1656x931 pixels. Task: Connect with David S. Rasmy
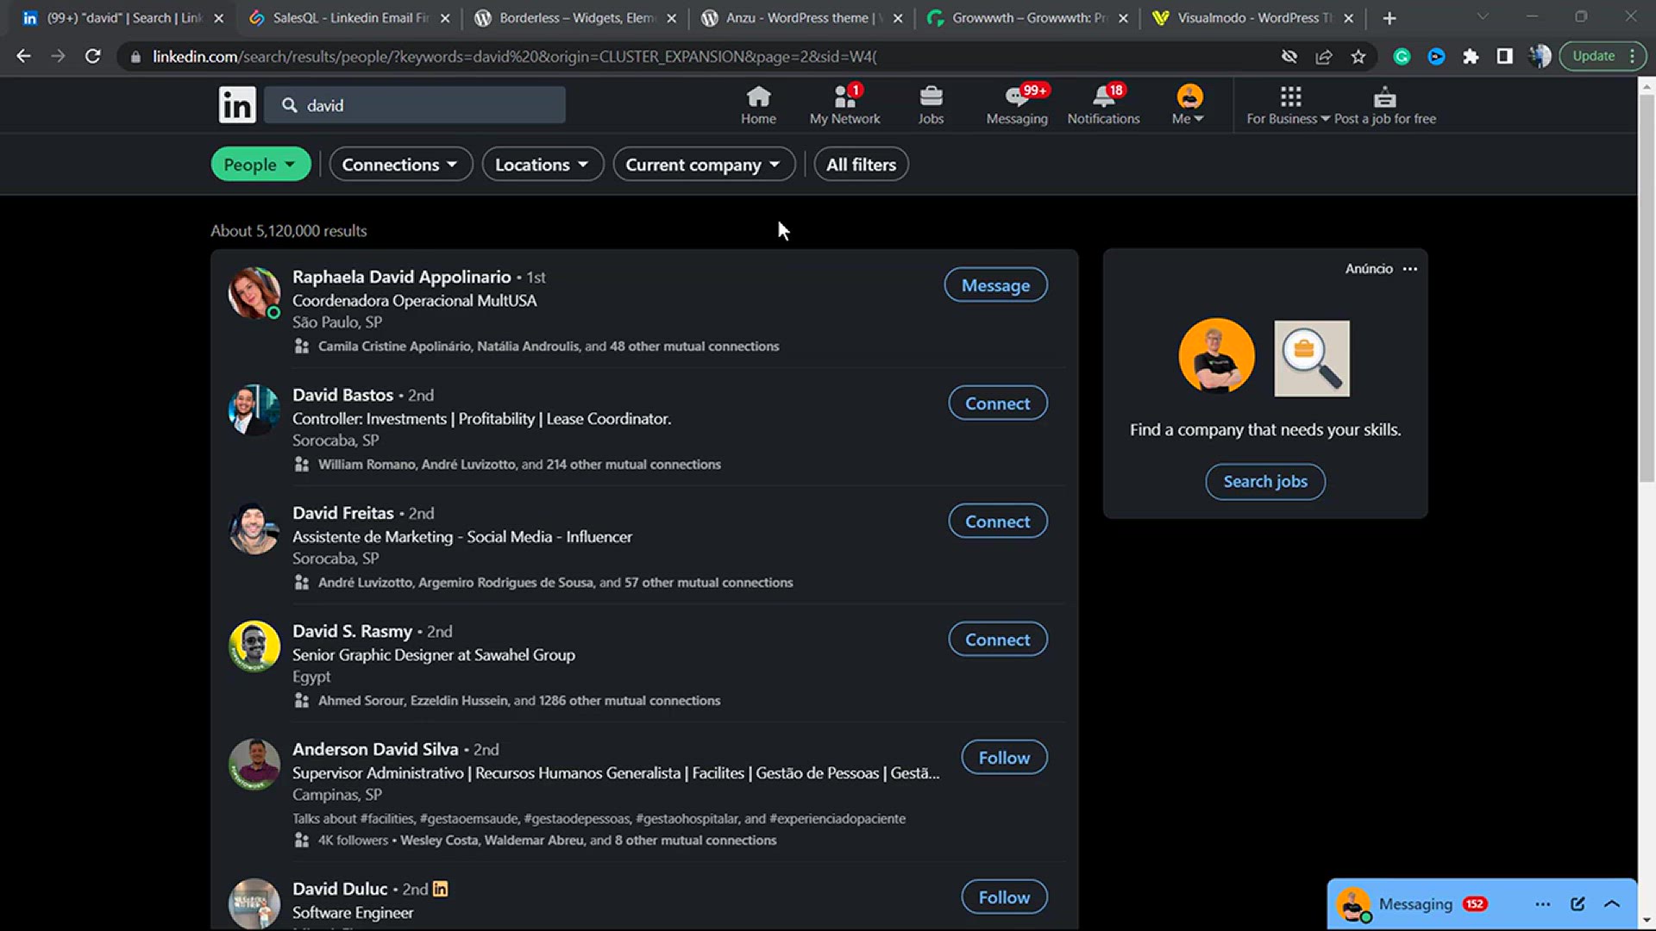(x=998, y=640)
